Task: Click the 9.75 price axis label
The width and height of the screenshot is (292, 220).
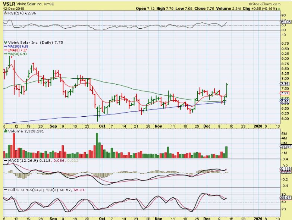Action: [x=285, y=44]
